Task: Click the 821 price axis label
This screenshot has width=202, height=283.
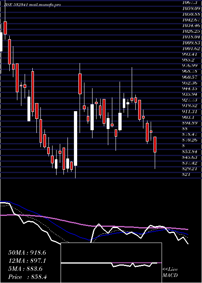Action: [x=187, y=175]
